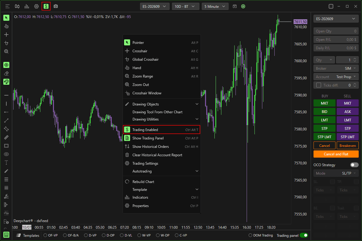This screenshot has width=362, height=241.
Task: Select the Fibonacci fan angle tool
Action: (6, 196)
